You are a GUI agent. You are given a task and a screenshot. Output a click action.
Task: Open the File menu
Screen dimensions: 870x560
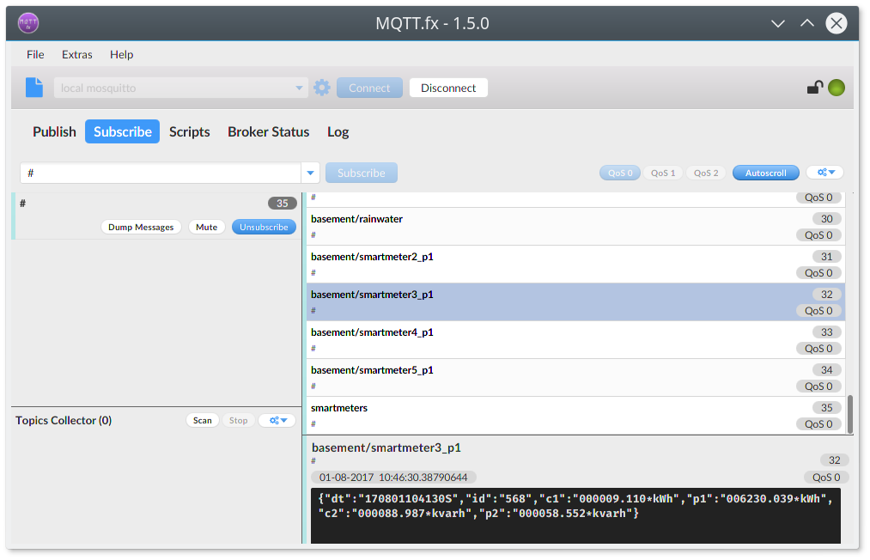coord(35,54)
